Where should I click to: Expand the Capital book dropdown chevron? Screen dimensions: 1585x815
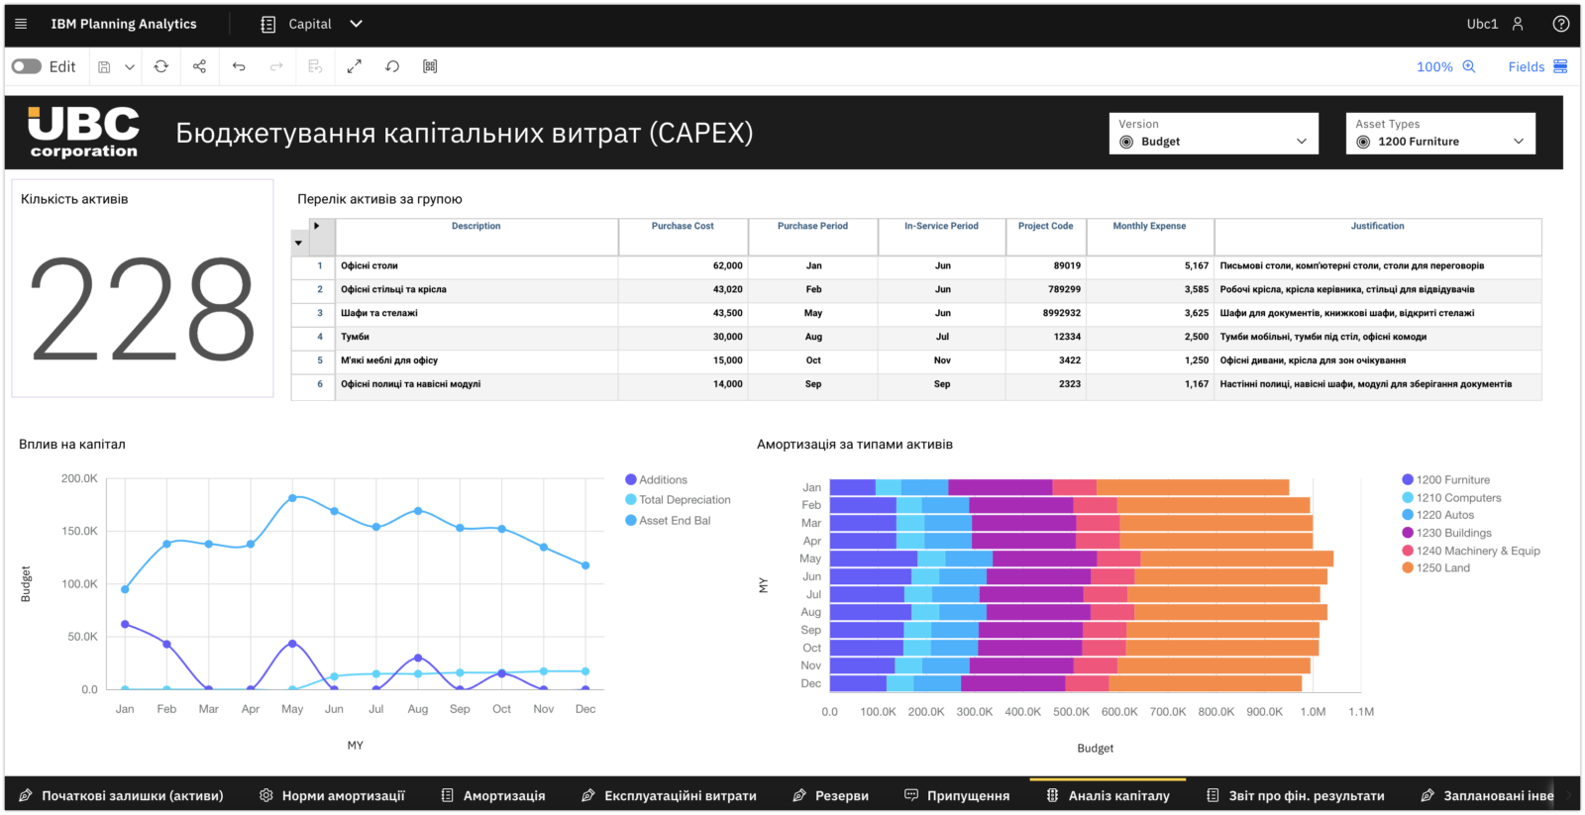[x=357, y=24]
